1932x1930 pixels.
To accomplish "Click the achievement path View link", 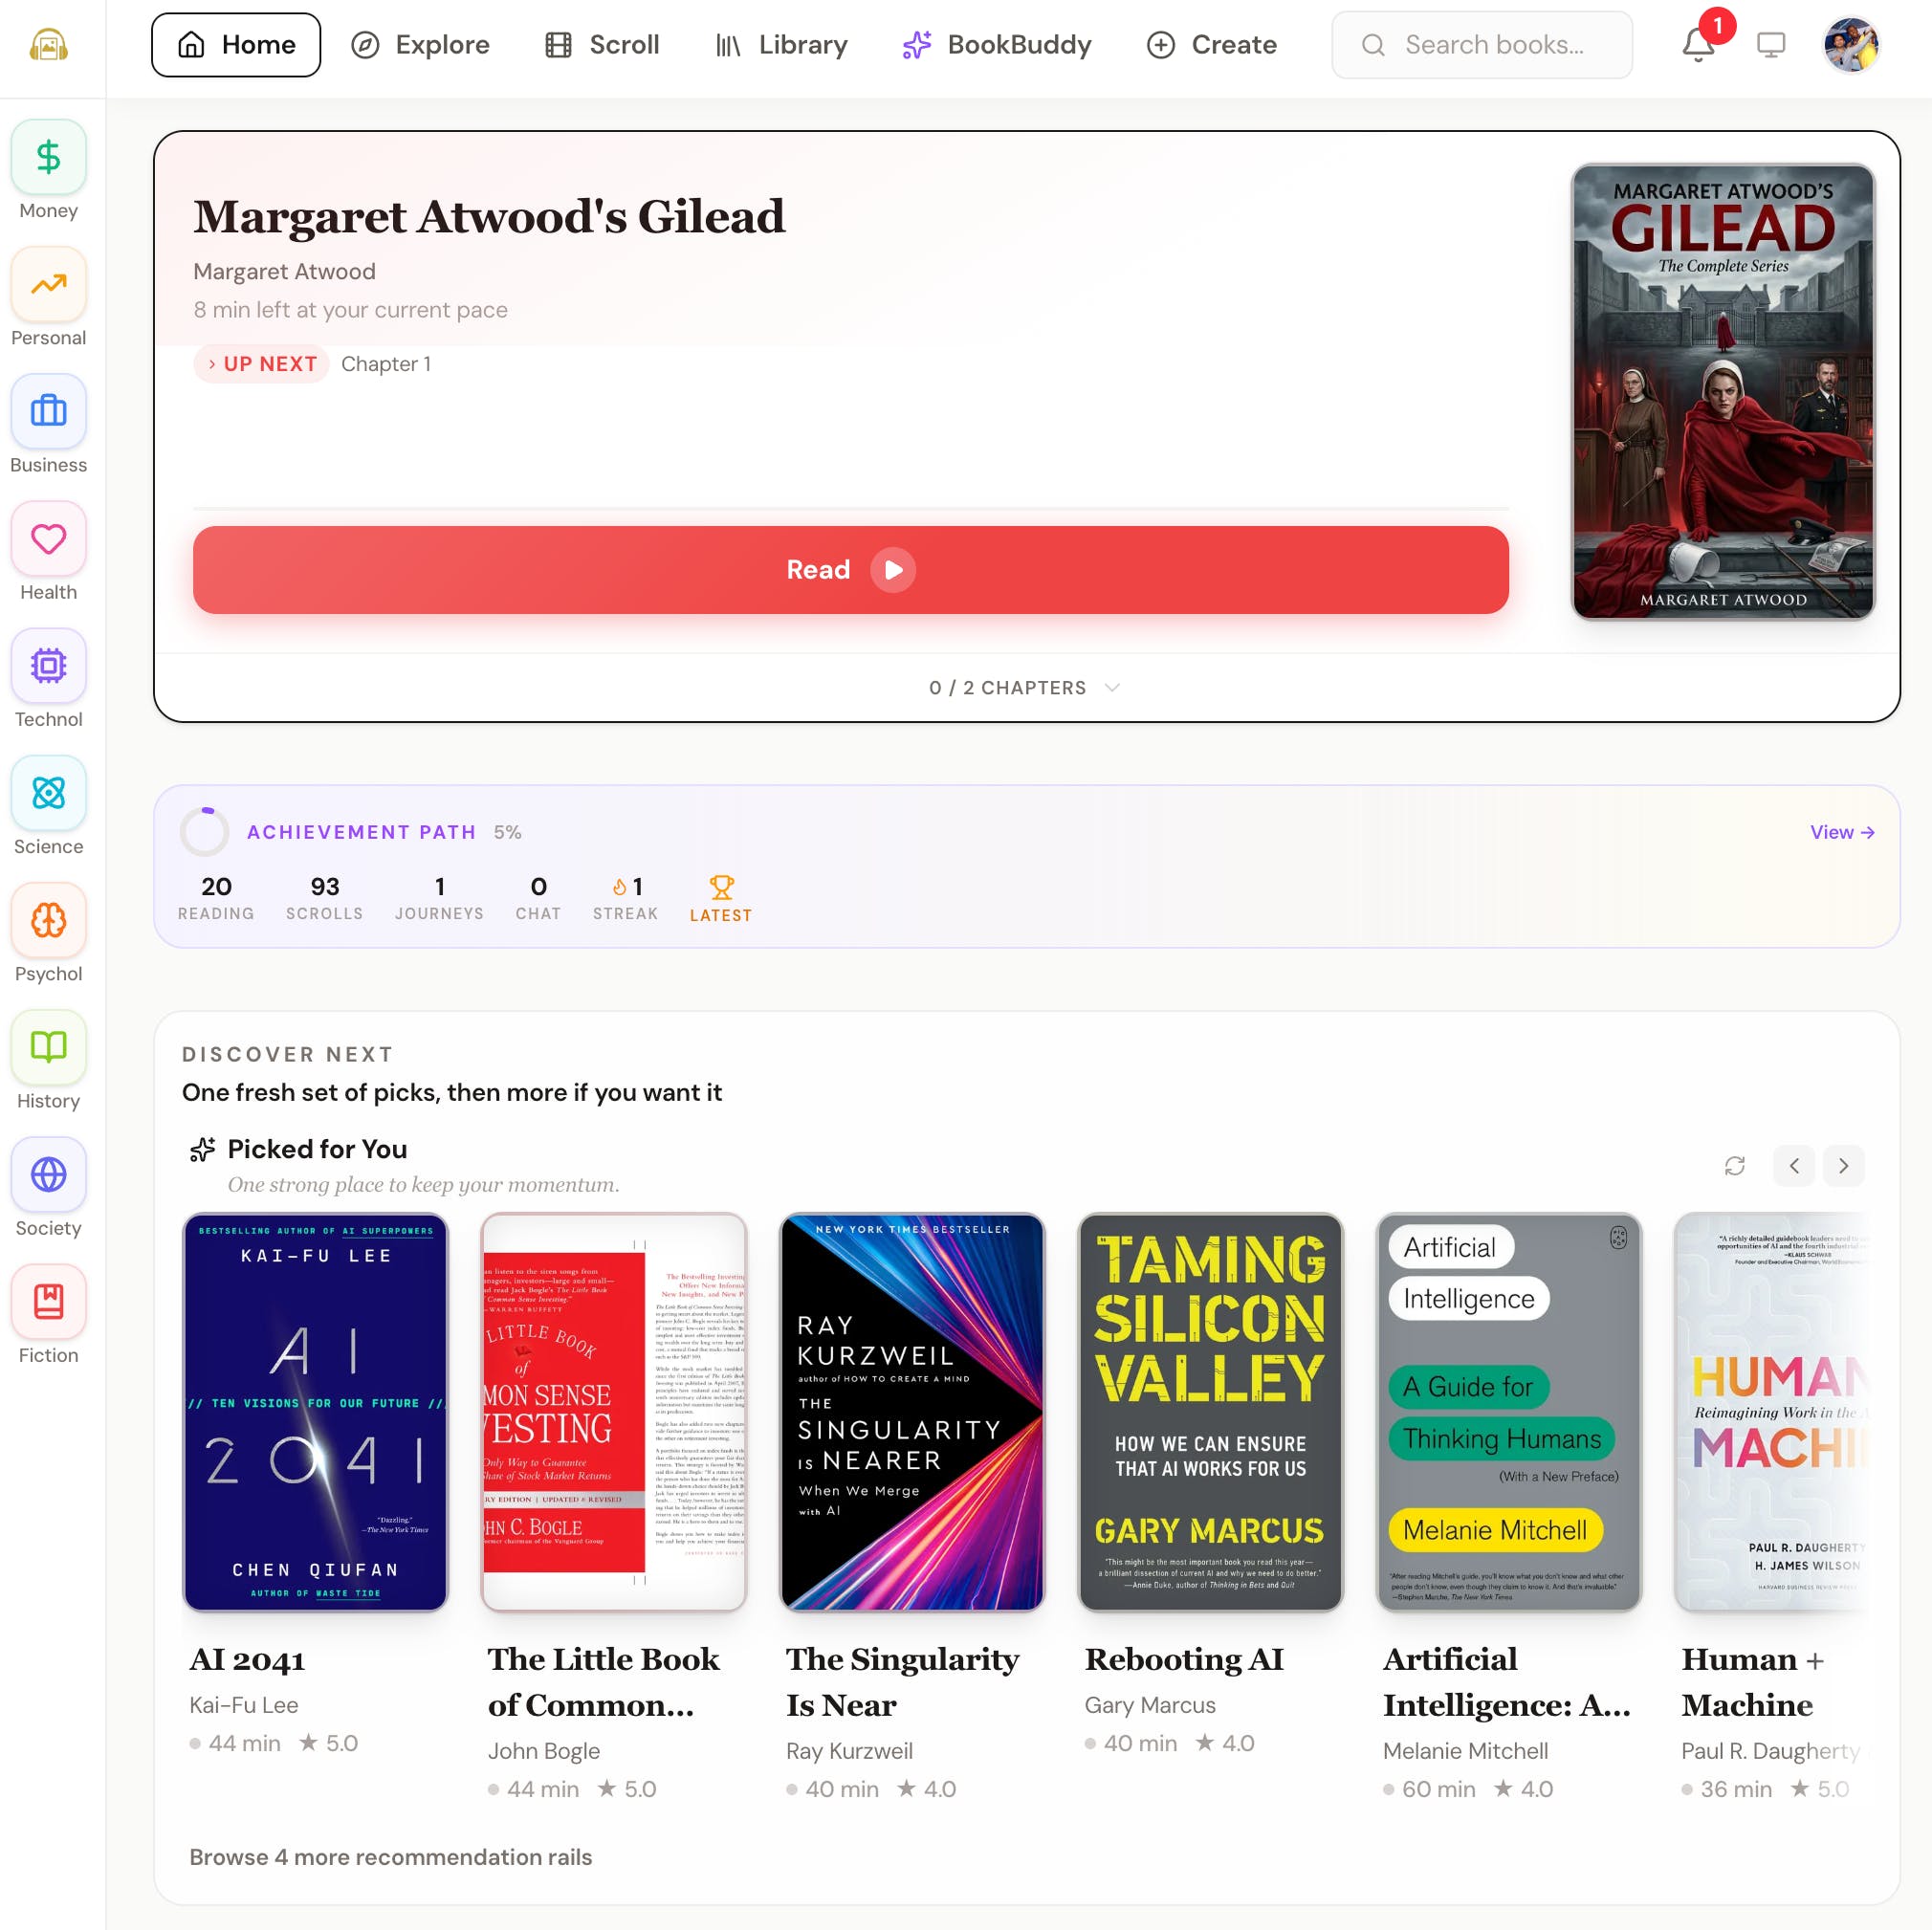I will coord(1841,832).
